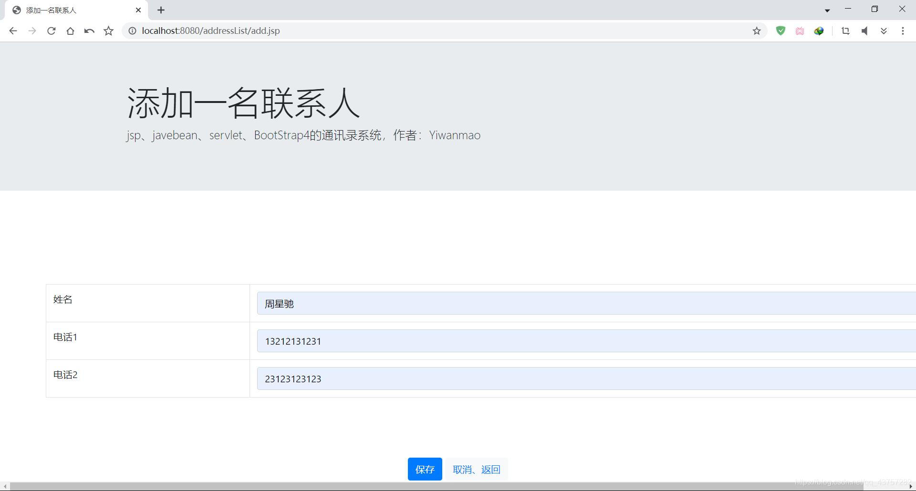The width and height of the screenshot is (916, 491).
Task: Open a new tab with the plus button
Action: pos(161,10)
